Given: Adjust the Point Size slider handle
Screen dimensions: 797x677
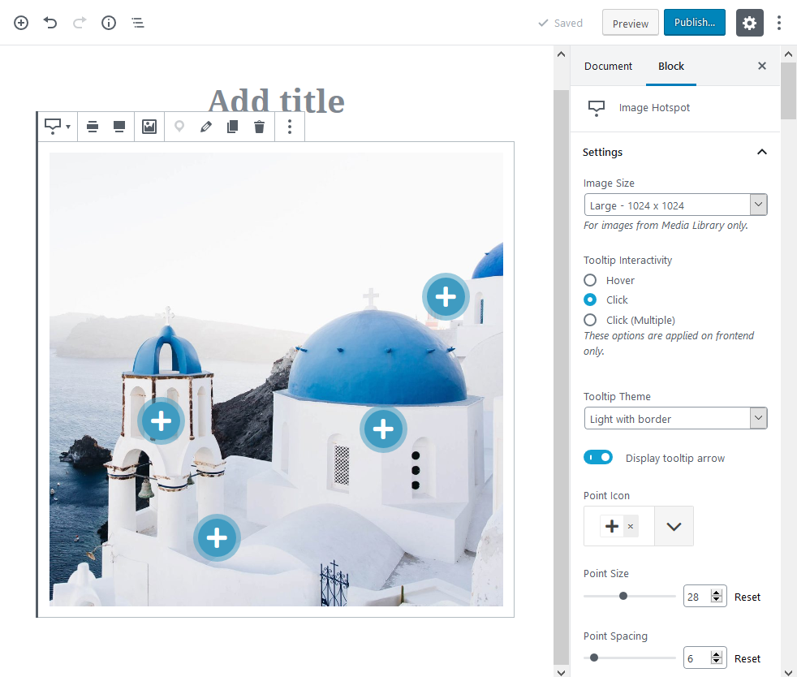Looking at the screenshot, I should click(623, 596).
